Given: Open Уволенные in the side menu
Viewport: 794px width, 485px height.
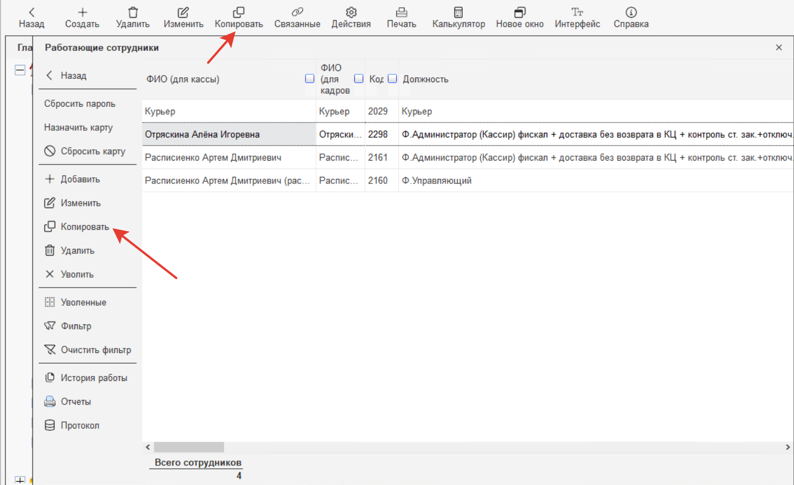Looking at the screenshot, I should point(83,303).
